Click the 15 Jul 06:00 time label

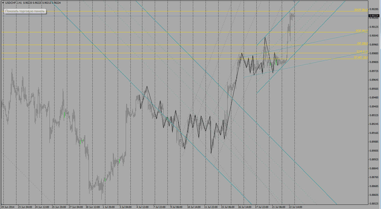[228, 207]
